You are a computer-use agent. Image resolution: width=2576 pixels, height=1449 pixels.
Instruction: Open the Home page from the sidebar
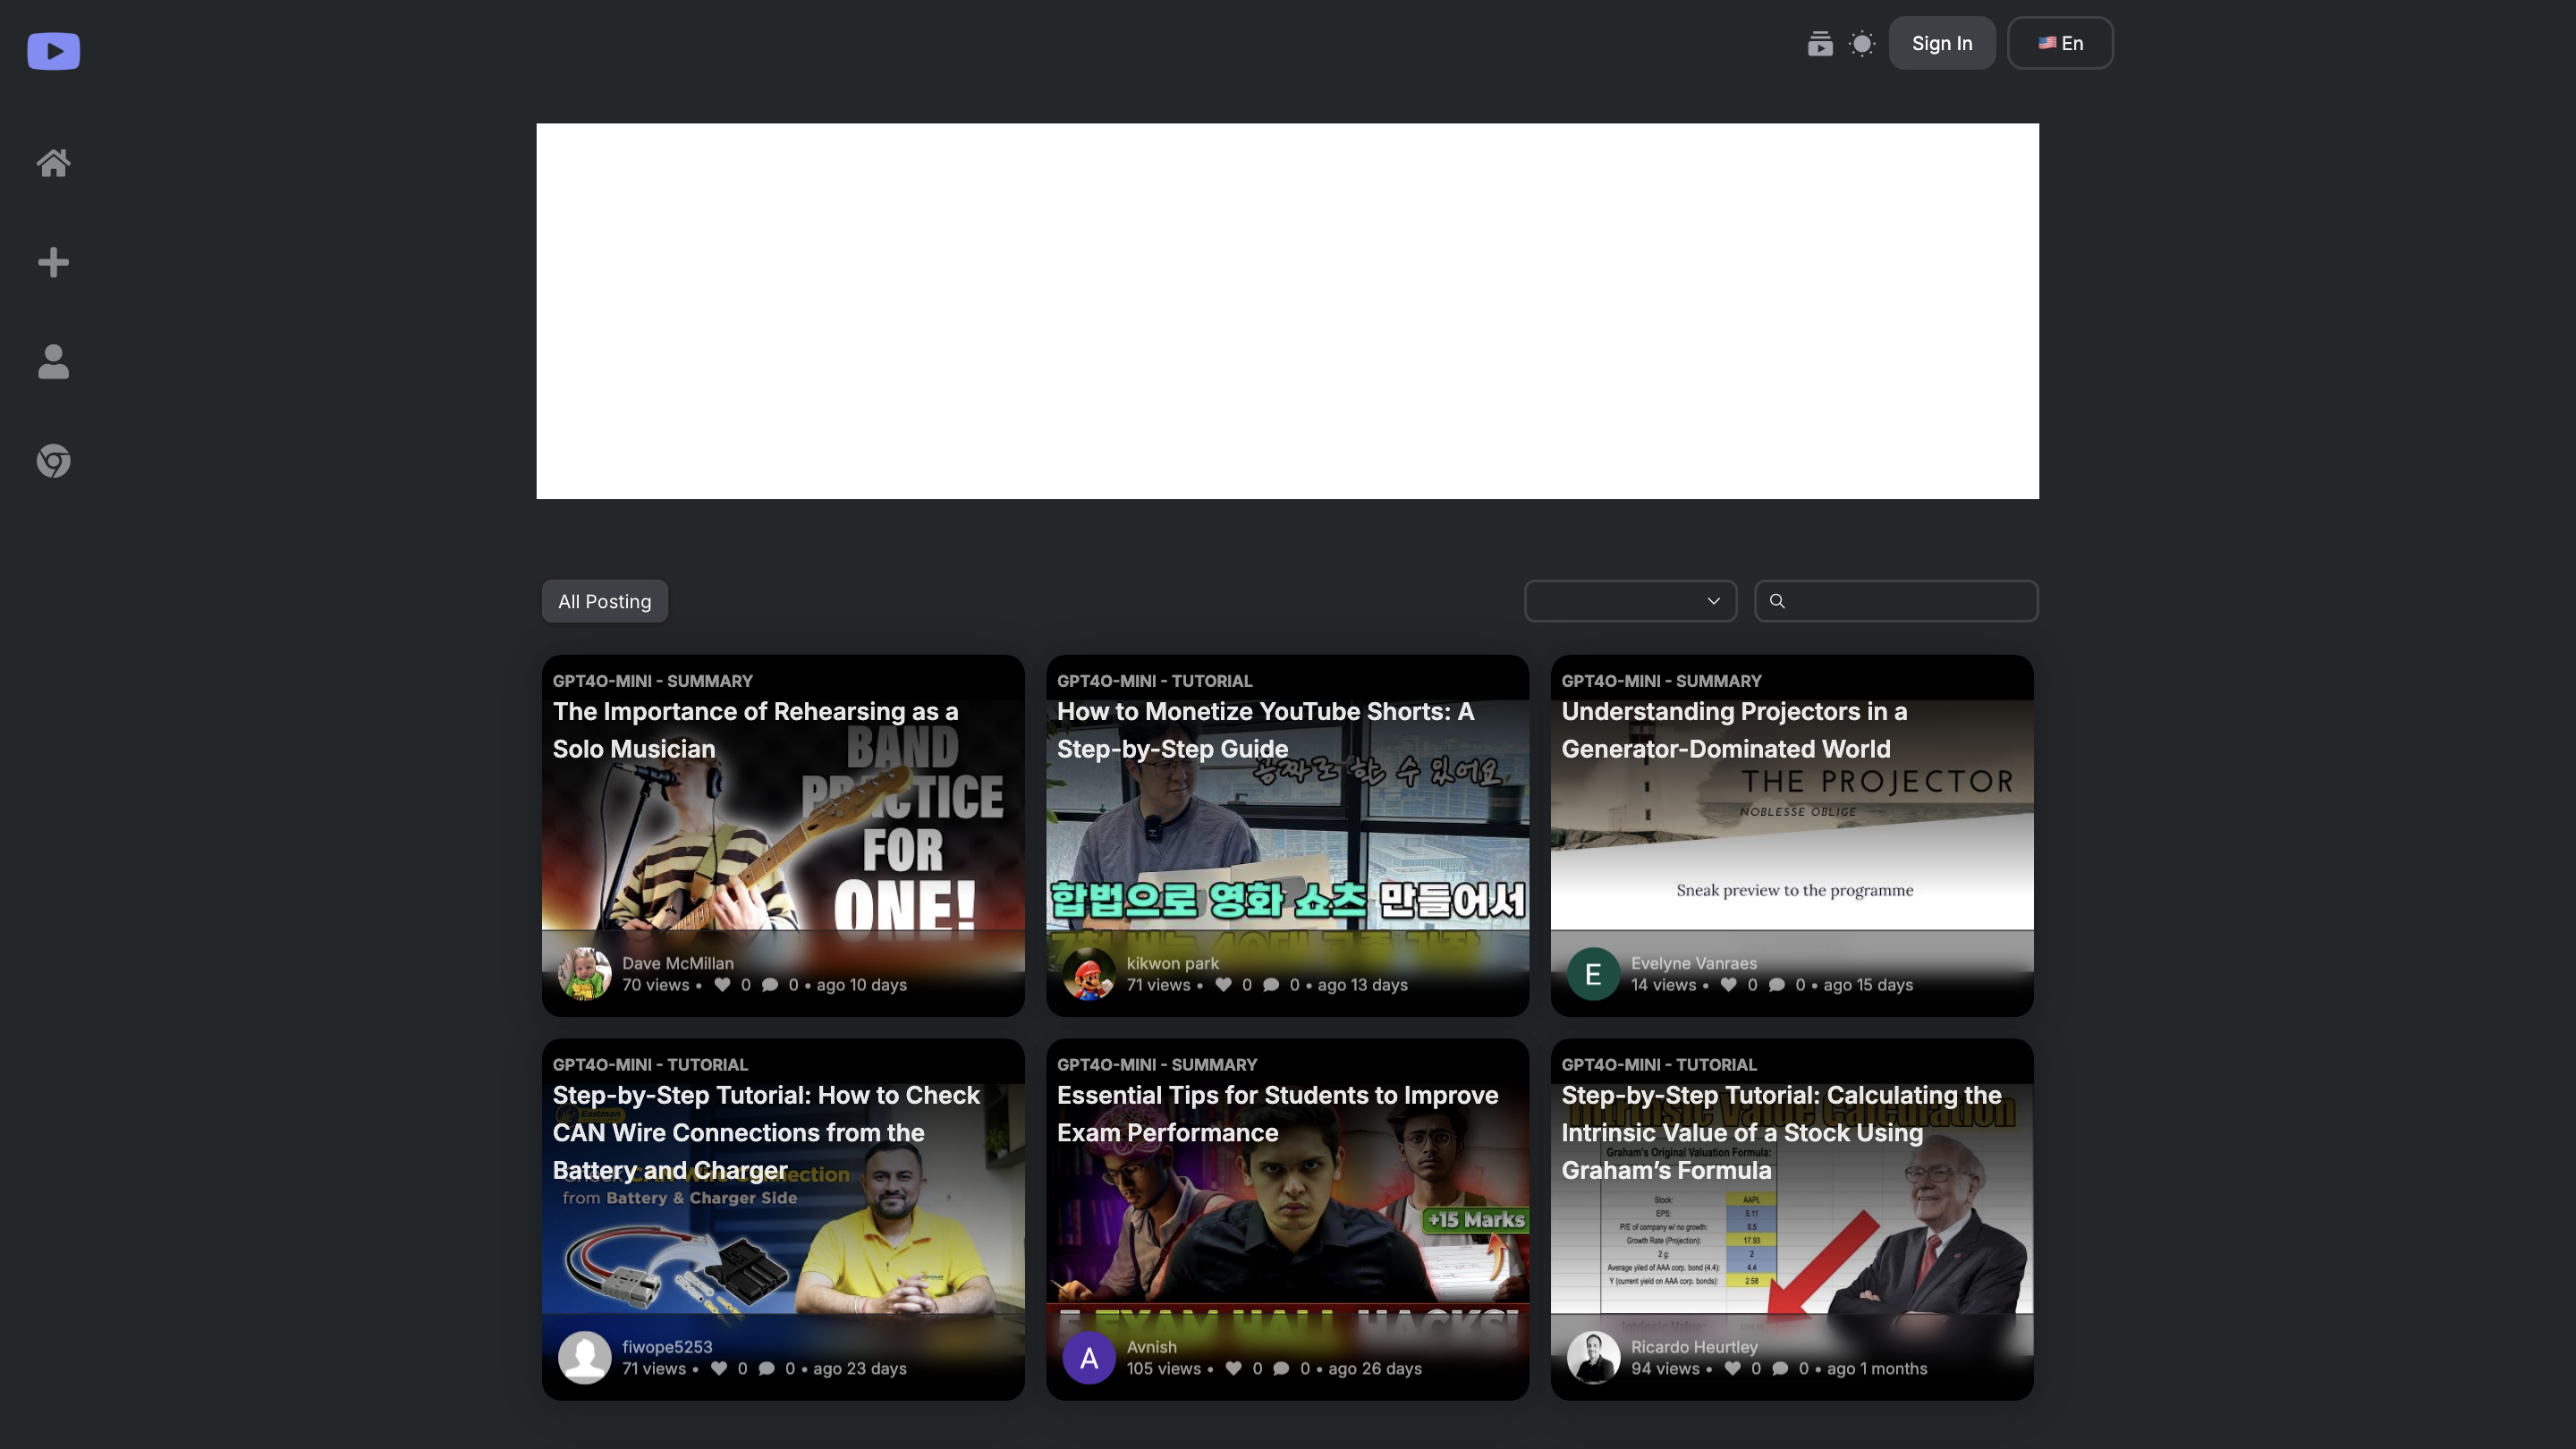click(53, 162)
